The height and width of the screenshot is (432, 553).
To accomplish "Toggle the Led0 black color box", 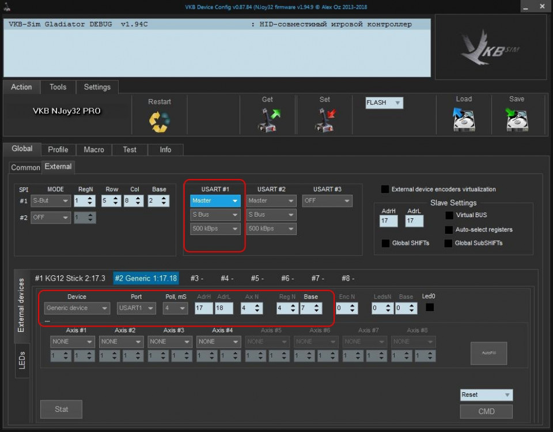I will pos(430,308).
